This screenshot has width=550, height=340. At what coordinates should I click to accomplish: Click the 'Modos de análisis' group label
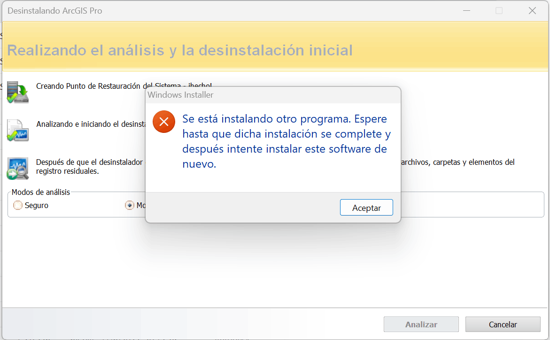[41, 192]
